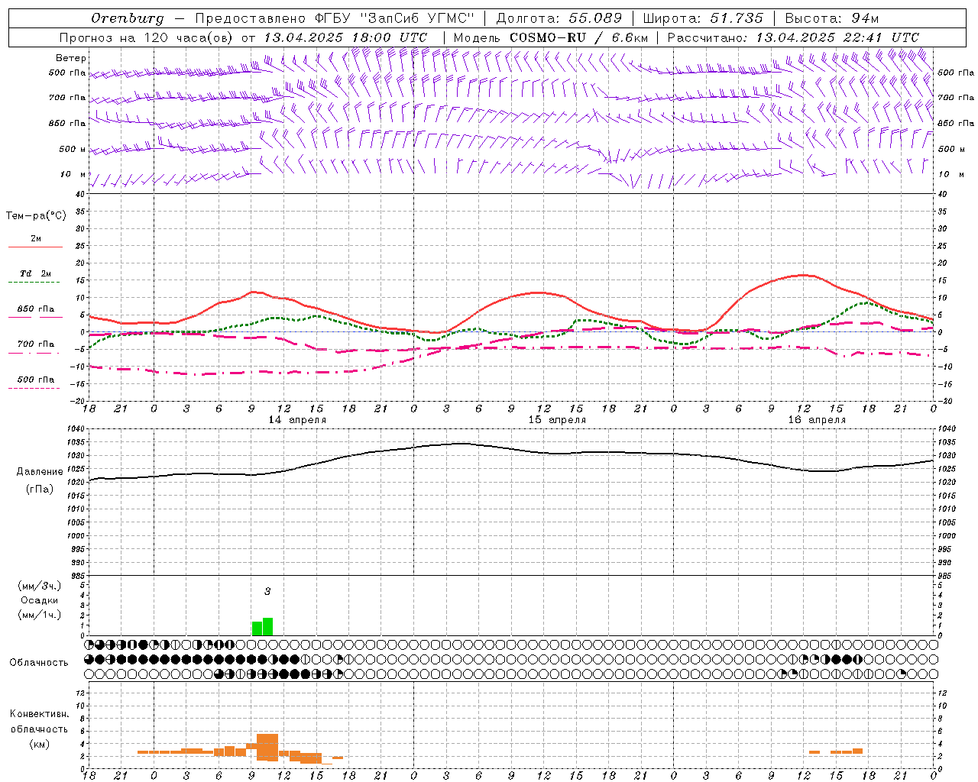The image size is (978, 782).
Task: Click the '3' value above green precipitation bars
Action: [267, 591]
